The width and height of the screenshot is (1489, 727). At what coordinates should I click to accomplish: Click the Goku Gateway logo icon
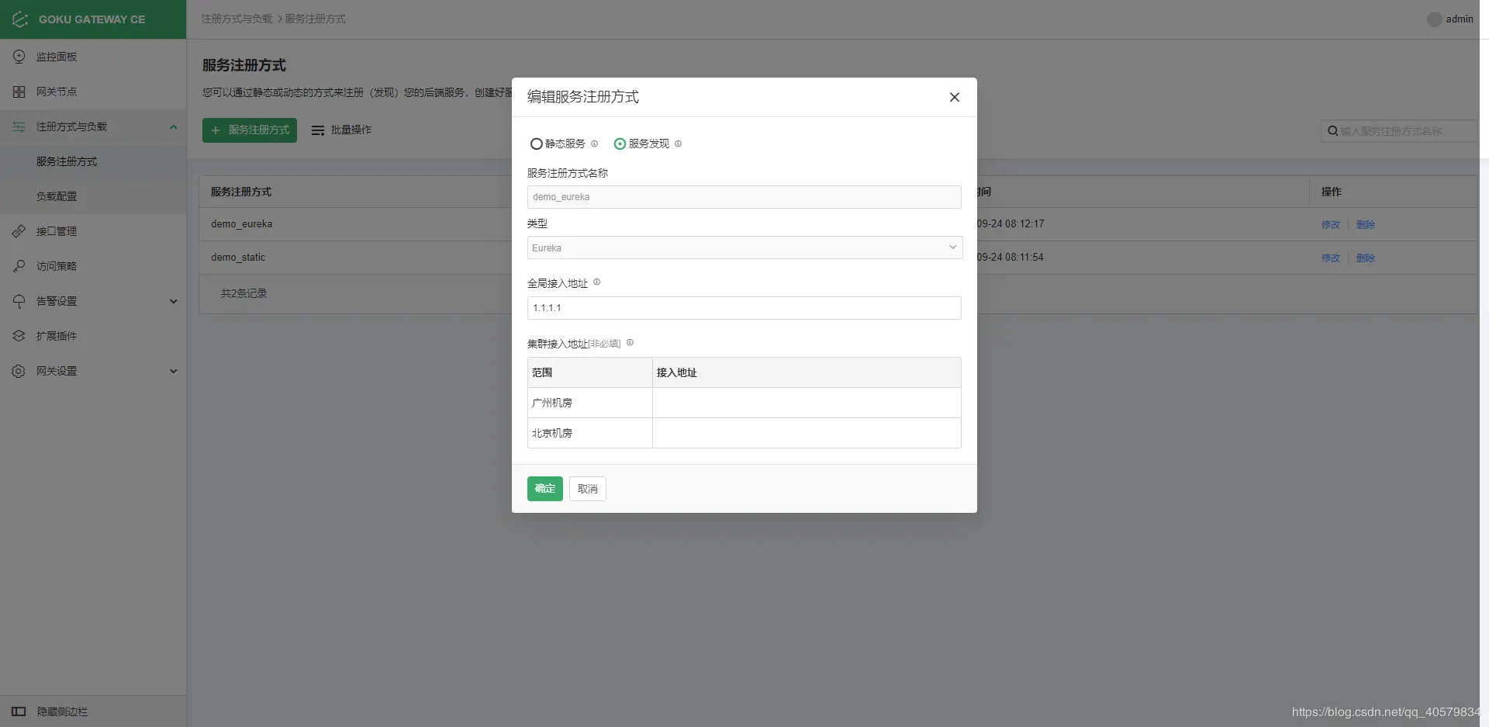20,19
